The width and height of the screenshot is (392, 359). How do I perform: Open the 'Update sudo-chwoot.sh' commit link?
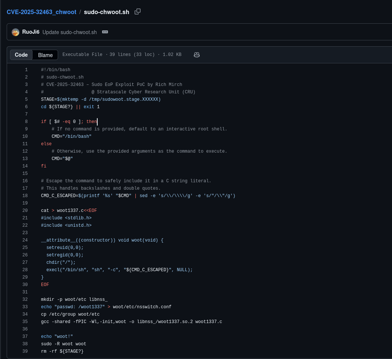70,32
